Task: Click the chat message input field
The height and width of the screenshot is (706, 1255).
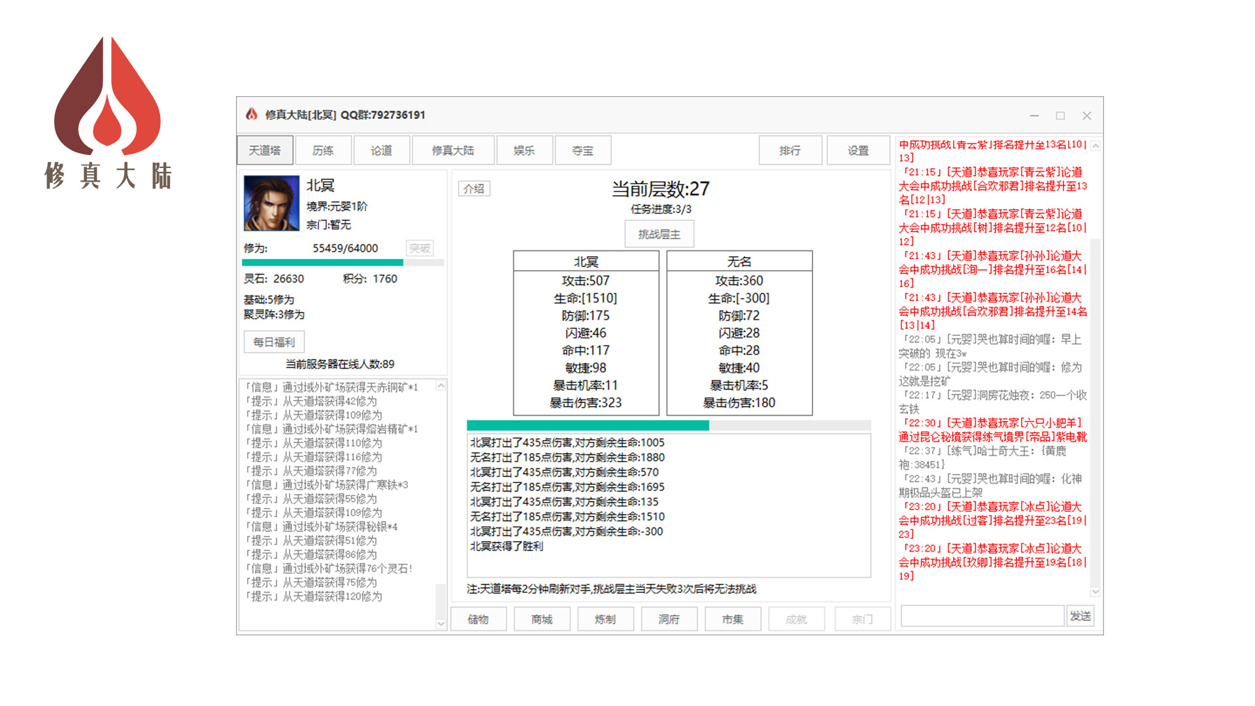Action: coord(981,615)
